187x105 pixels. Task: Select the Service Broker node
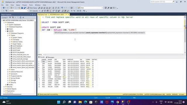[x=15, y=78]
